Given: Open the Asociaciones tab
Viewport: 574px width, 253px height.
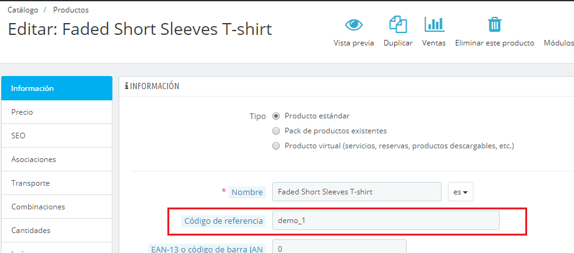Looking at the screenshot, I should point(56,160).
